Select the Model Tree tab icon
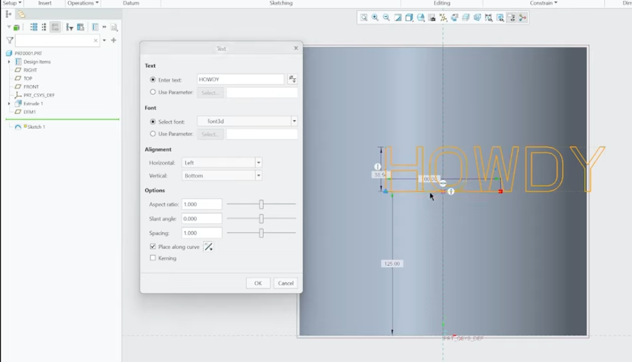Viewport: 632px width, 362px height. [9, 15]
